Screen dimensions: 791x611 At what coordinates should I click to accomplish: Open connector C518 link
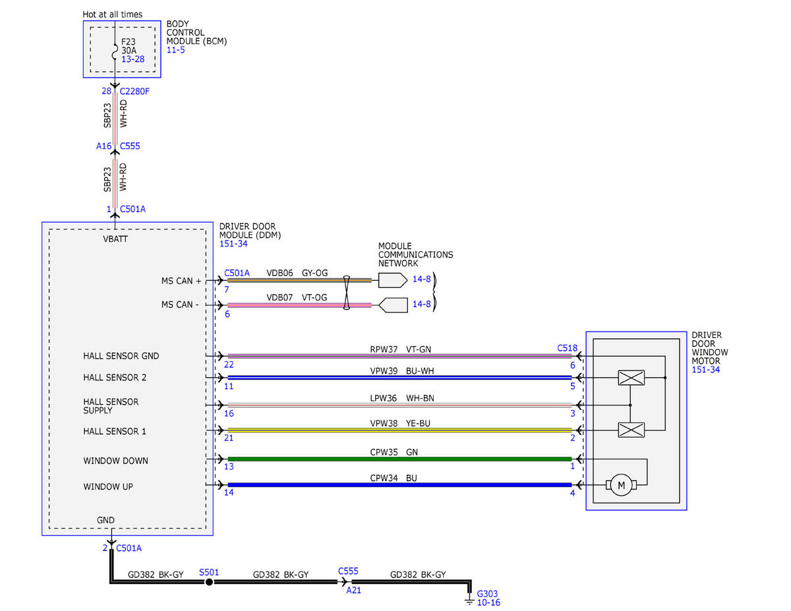click(567, 347)
